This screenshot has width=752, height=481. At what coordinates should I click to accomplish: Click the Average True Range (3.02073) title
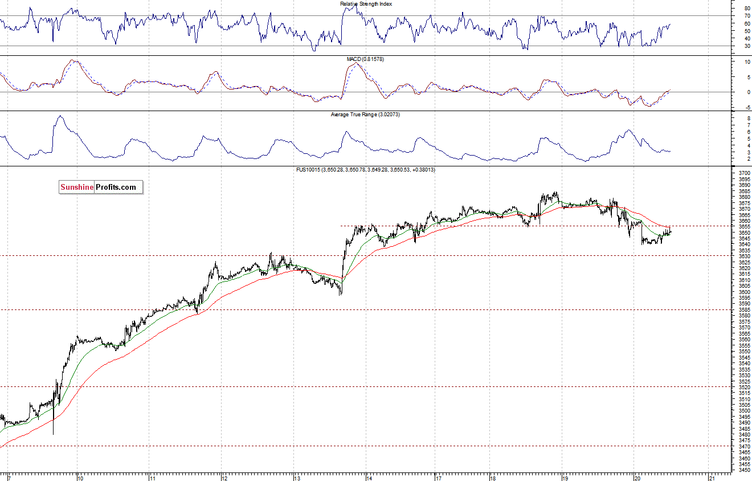(x=366, y=115)
